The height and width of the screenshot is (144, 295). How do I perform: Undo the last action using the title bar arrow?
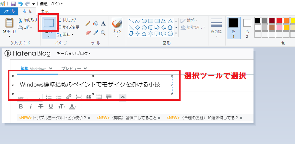point(20,4)
